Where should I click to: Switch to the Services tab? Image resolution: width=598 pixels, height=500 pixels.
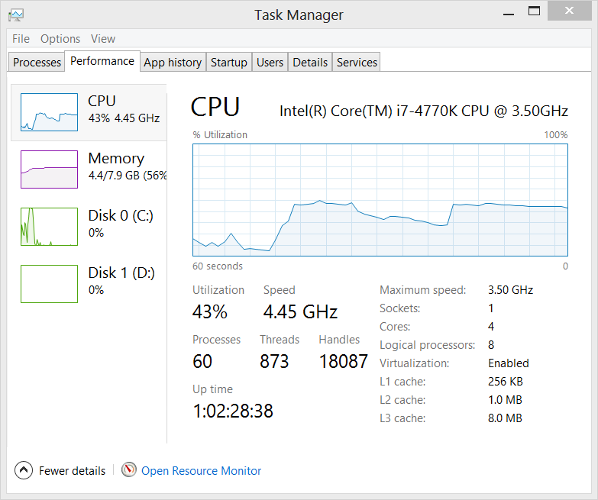pos(357,62)
